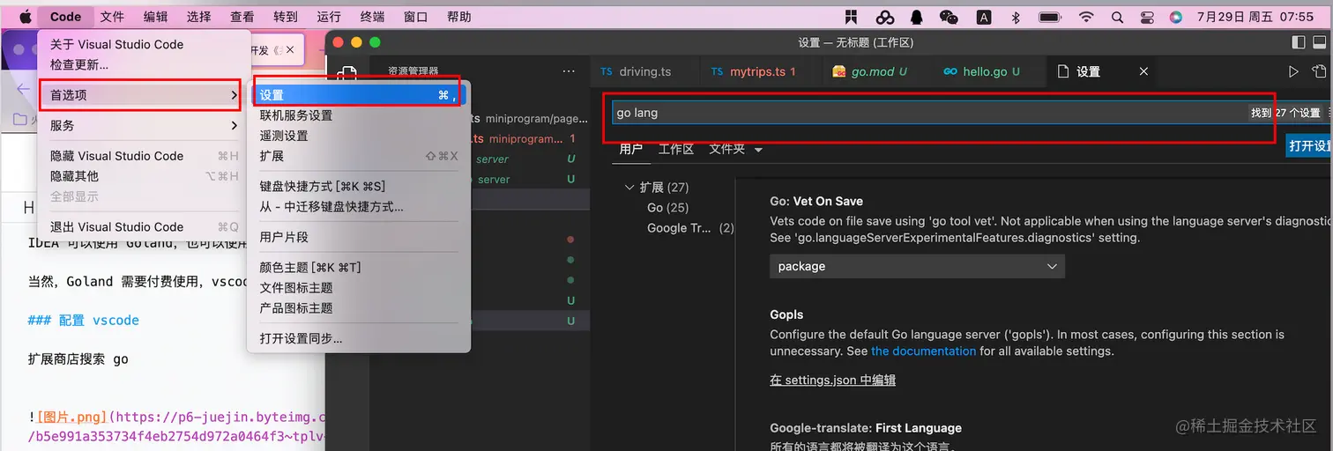Toggle primary sidebar layout icon
1333x451 pixels.
click(x=1298, y=42)
